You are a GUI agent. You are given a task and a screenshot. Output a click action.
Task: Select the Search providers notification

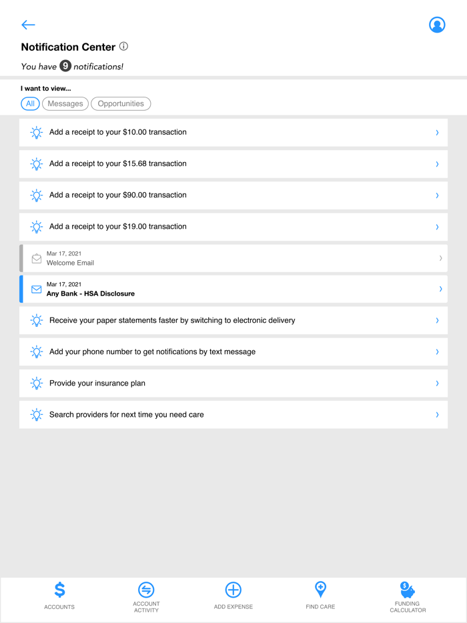tap(232, 414)
